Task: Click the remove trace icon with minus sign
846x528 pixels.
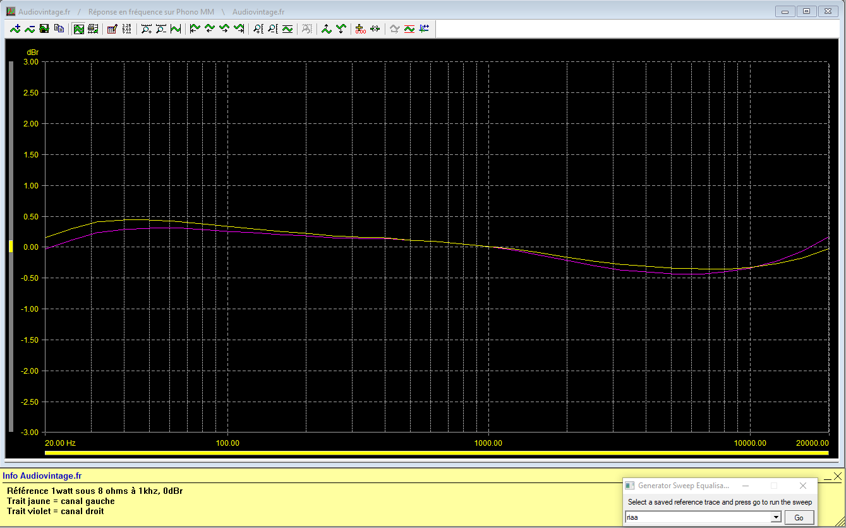Action: [x=30, y=28]
